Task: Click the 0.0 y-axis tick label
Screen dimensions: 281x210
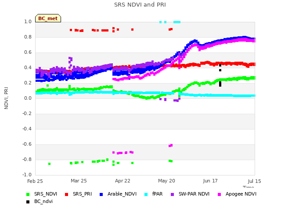Action: coord(28,98)
